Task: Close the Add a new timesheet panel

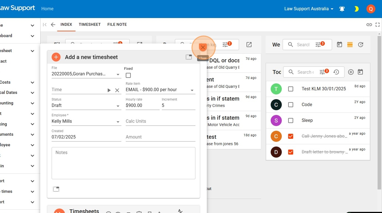Action: pos(203,47)
